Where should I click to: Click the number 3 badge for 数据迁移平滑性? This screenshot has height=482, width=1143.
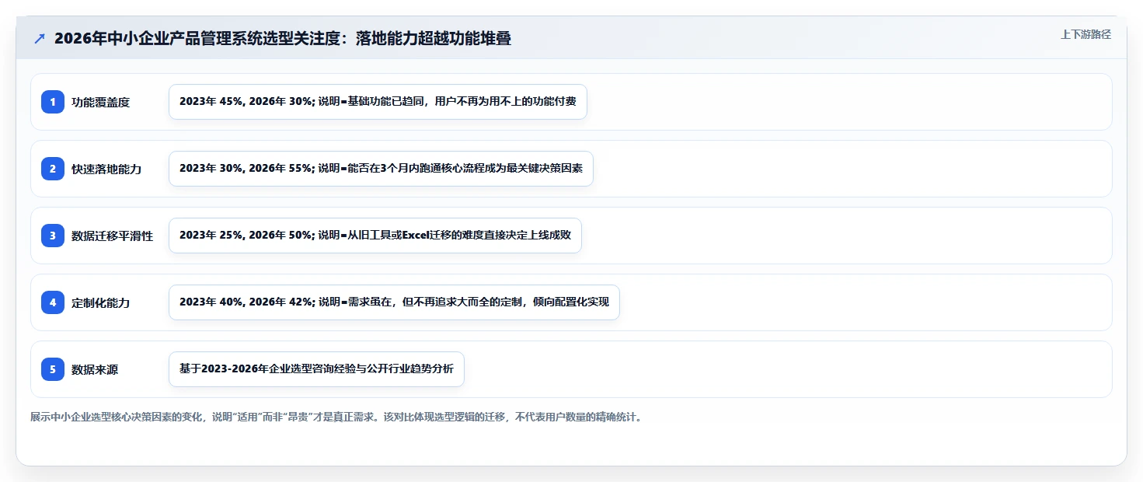(x=53, y=236)
